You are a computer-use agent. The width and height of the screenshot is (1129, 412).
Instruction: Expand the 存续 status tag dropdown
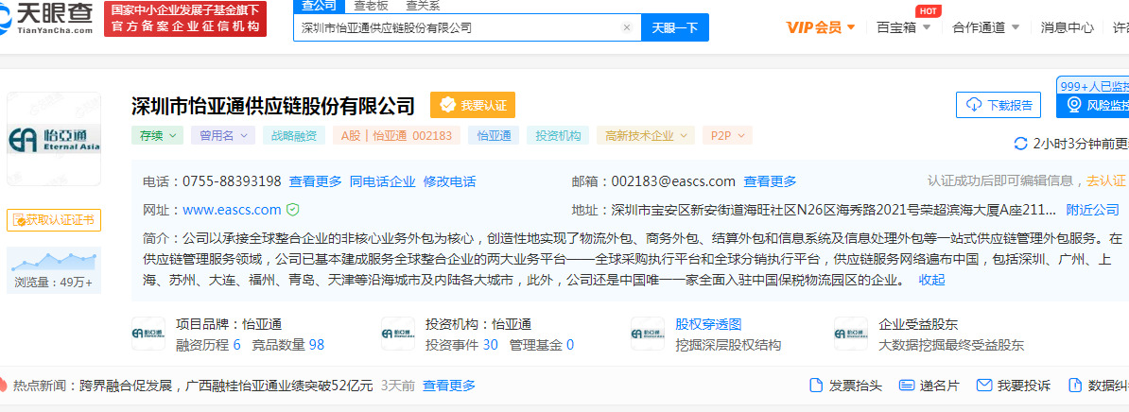click(157, 135)
